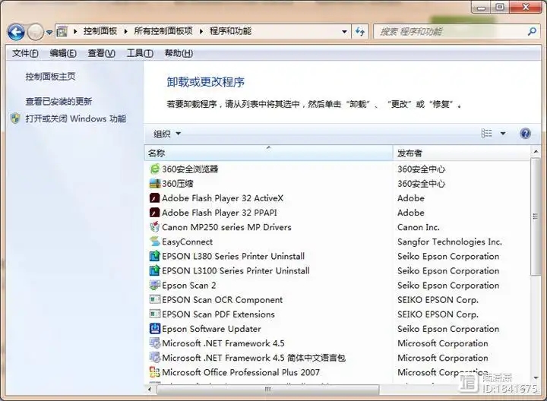Click the search magnifier icon
547x401 pixels.
point(532,32)
